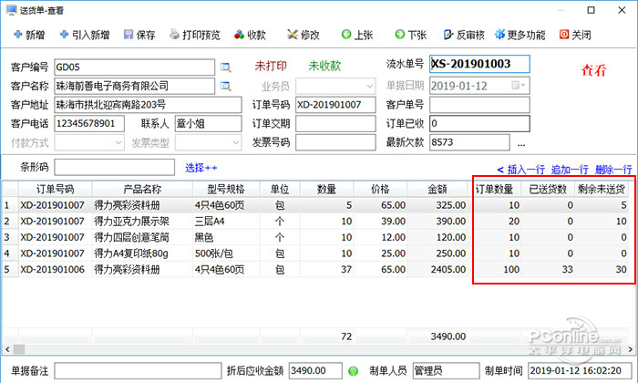Open 更多功能 more functions menu

coord(520,35)
